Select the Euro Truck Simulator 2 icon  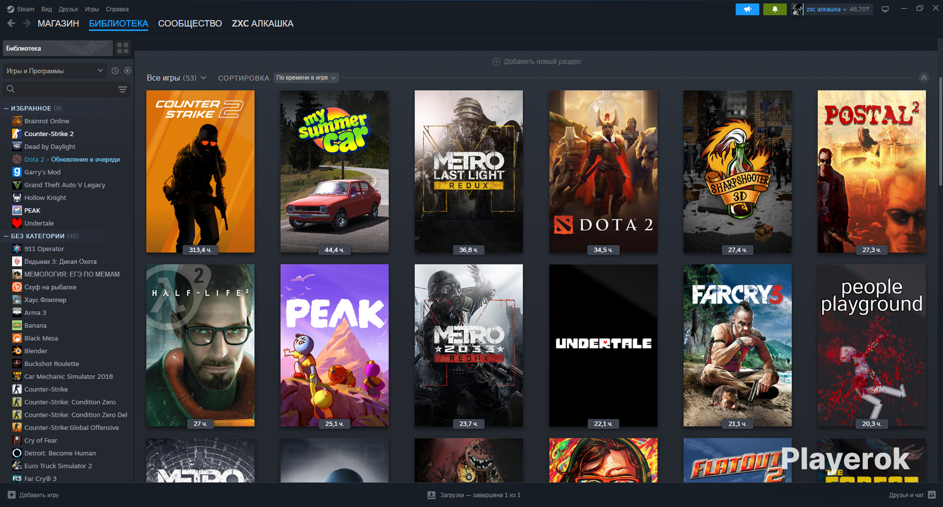click(x=17, y=466)
